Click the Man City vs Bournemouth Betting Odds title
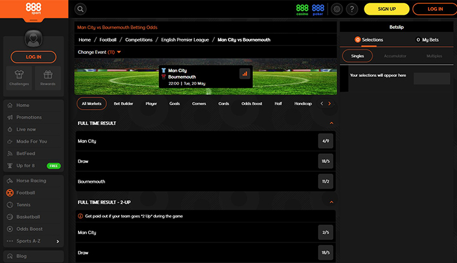The width and height of the screenshot is (457, 263). click(x=117, y=28)
